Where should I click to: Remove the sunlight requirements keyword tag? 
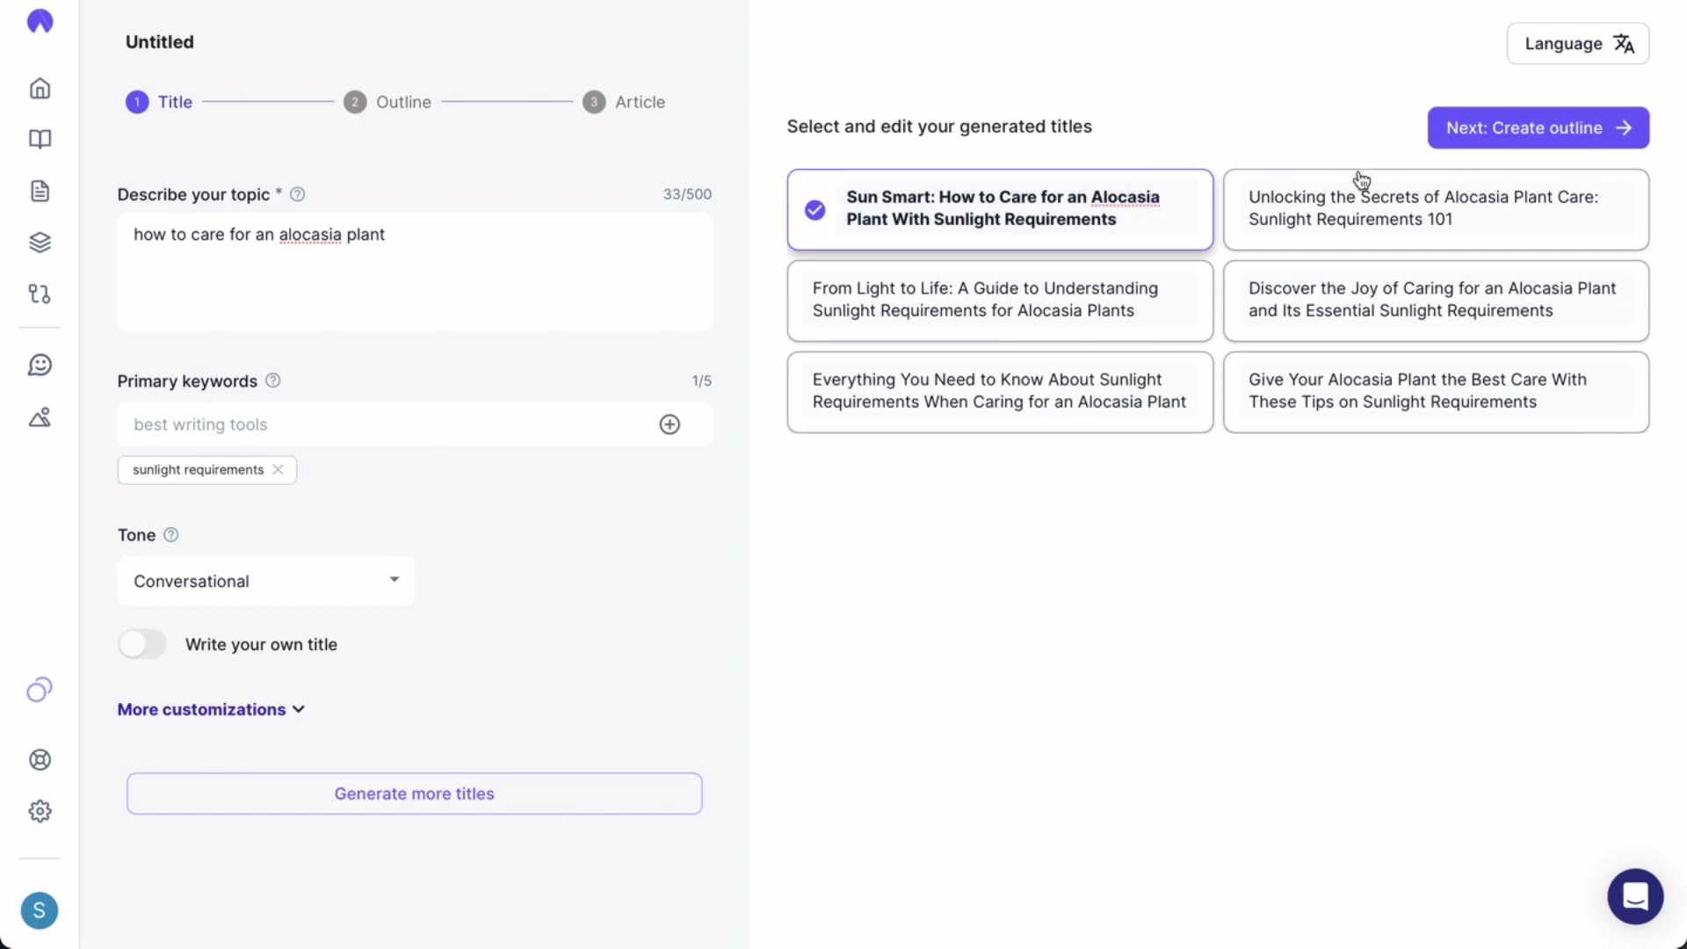coord(278,470)
